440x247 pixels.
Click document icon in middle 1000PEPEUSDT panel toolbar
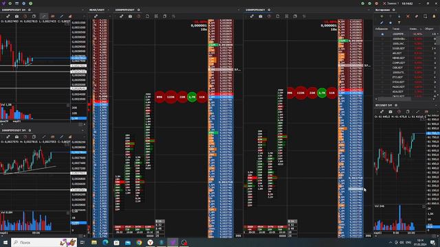point(147,16)
